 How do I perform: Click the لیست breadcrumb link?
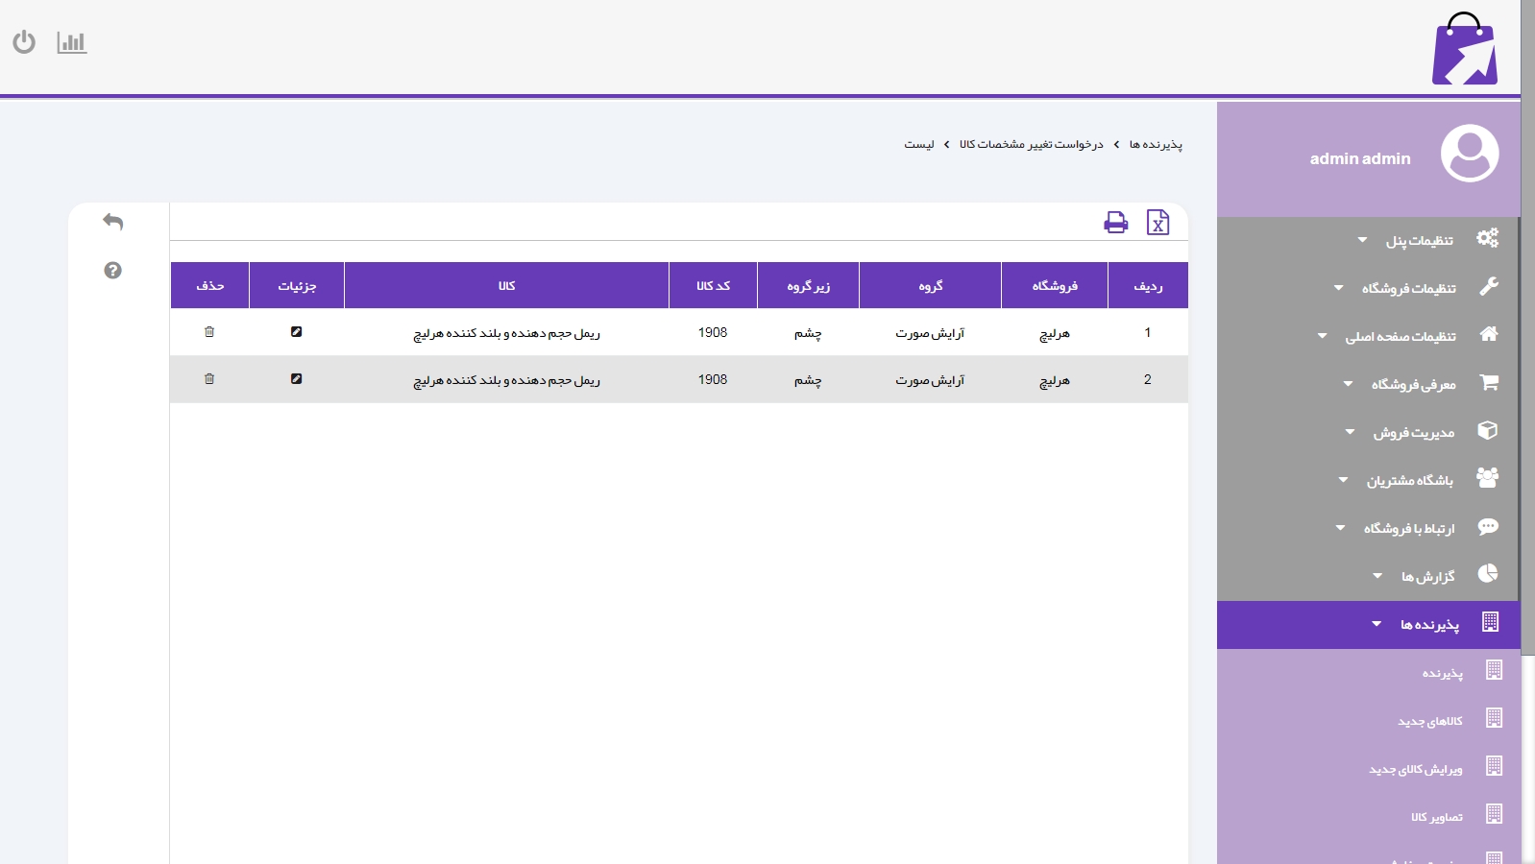click(919, 144)
